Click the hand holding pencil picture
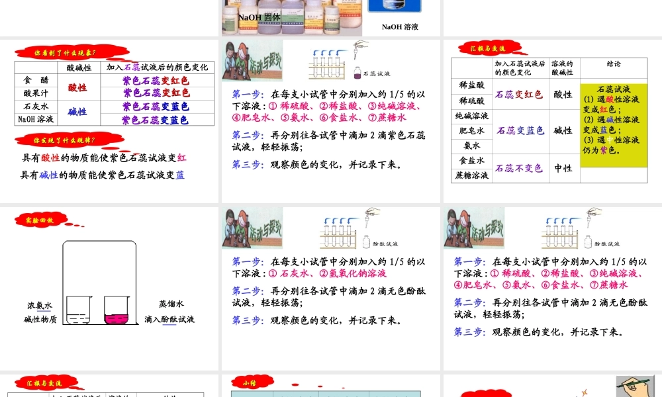Viewport: 662px width, 397px height. click(x=635, y=386)
